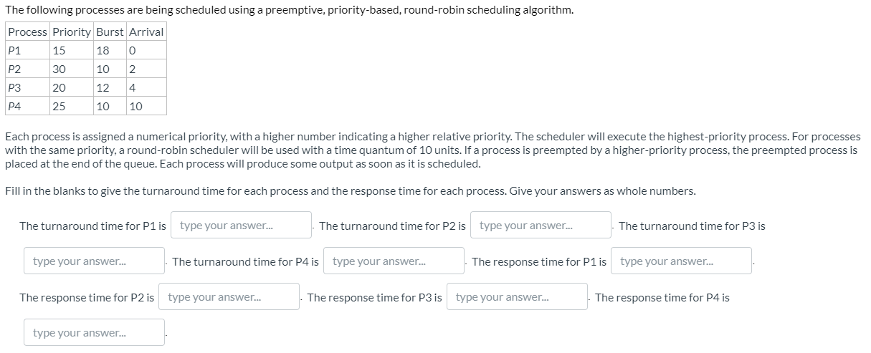Click P3's burst value 12

110,87
